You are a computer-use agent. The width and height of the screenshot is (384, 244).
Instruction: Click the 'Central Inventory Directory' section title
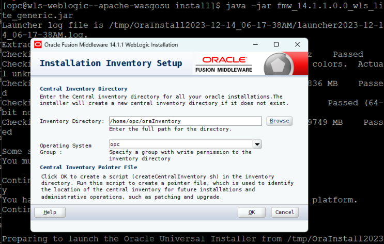(84, 89)
